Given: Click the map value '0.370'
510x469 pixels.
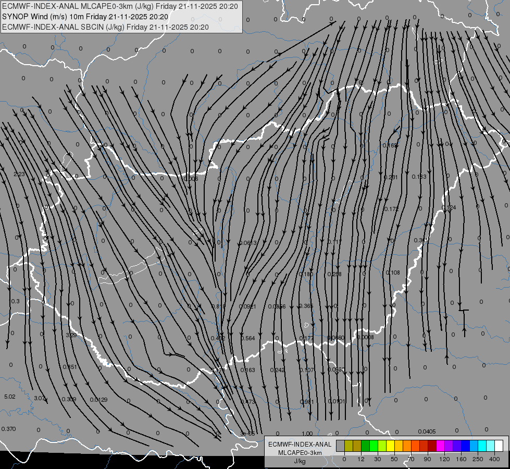Looking at the screenshot, I should point(8,429).
